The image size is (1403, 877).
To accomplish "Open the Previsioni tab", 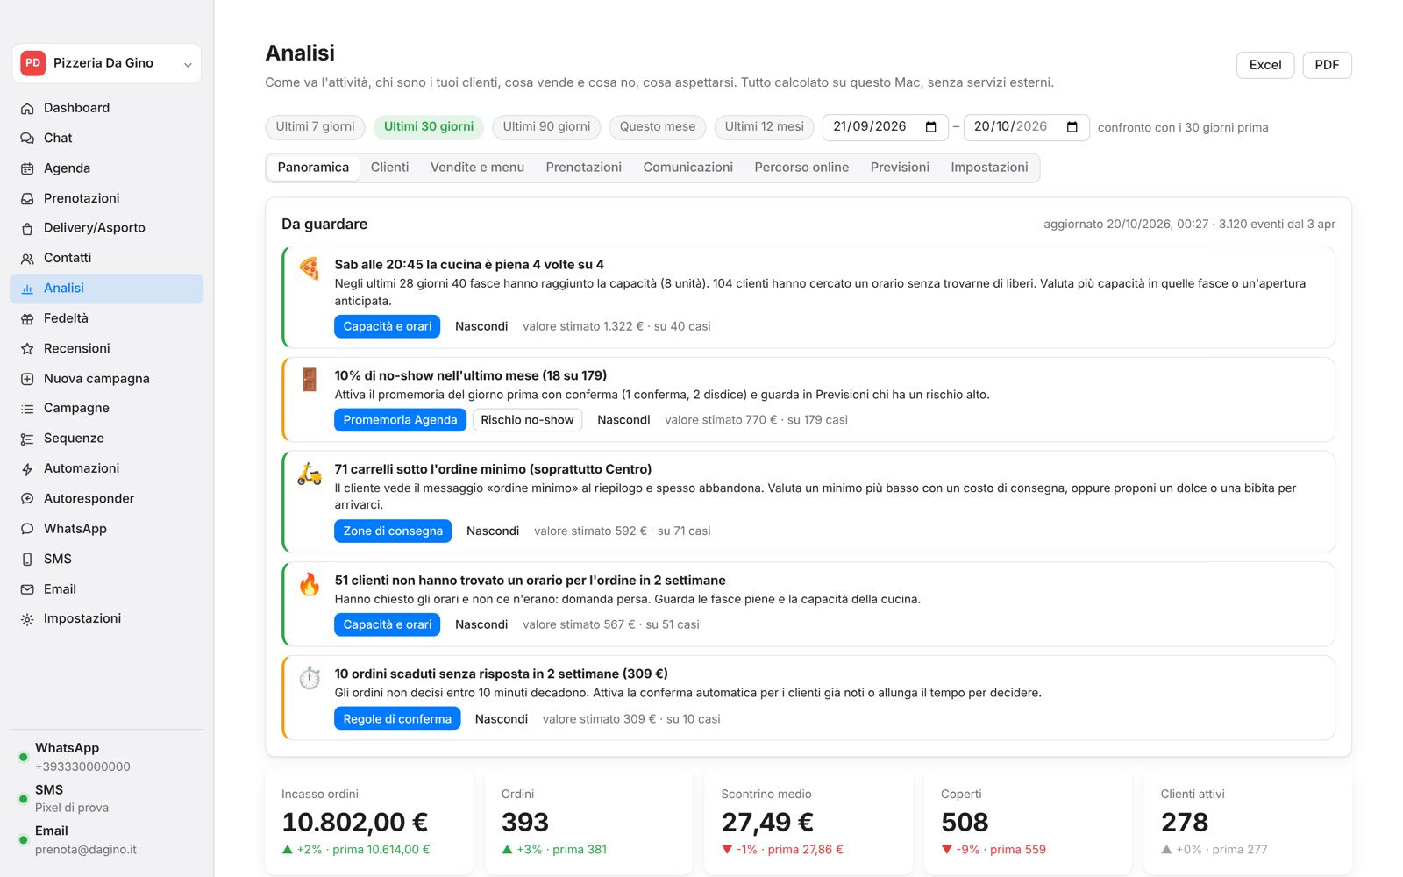I will tap(900, 168).
